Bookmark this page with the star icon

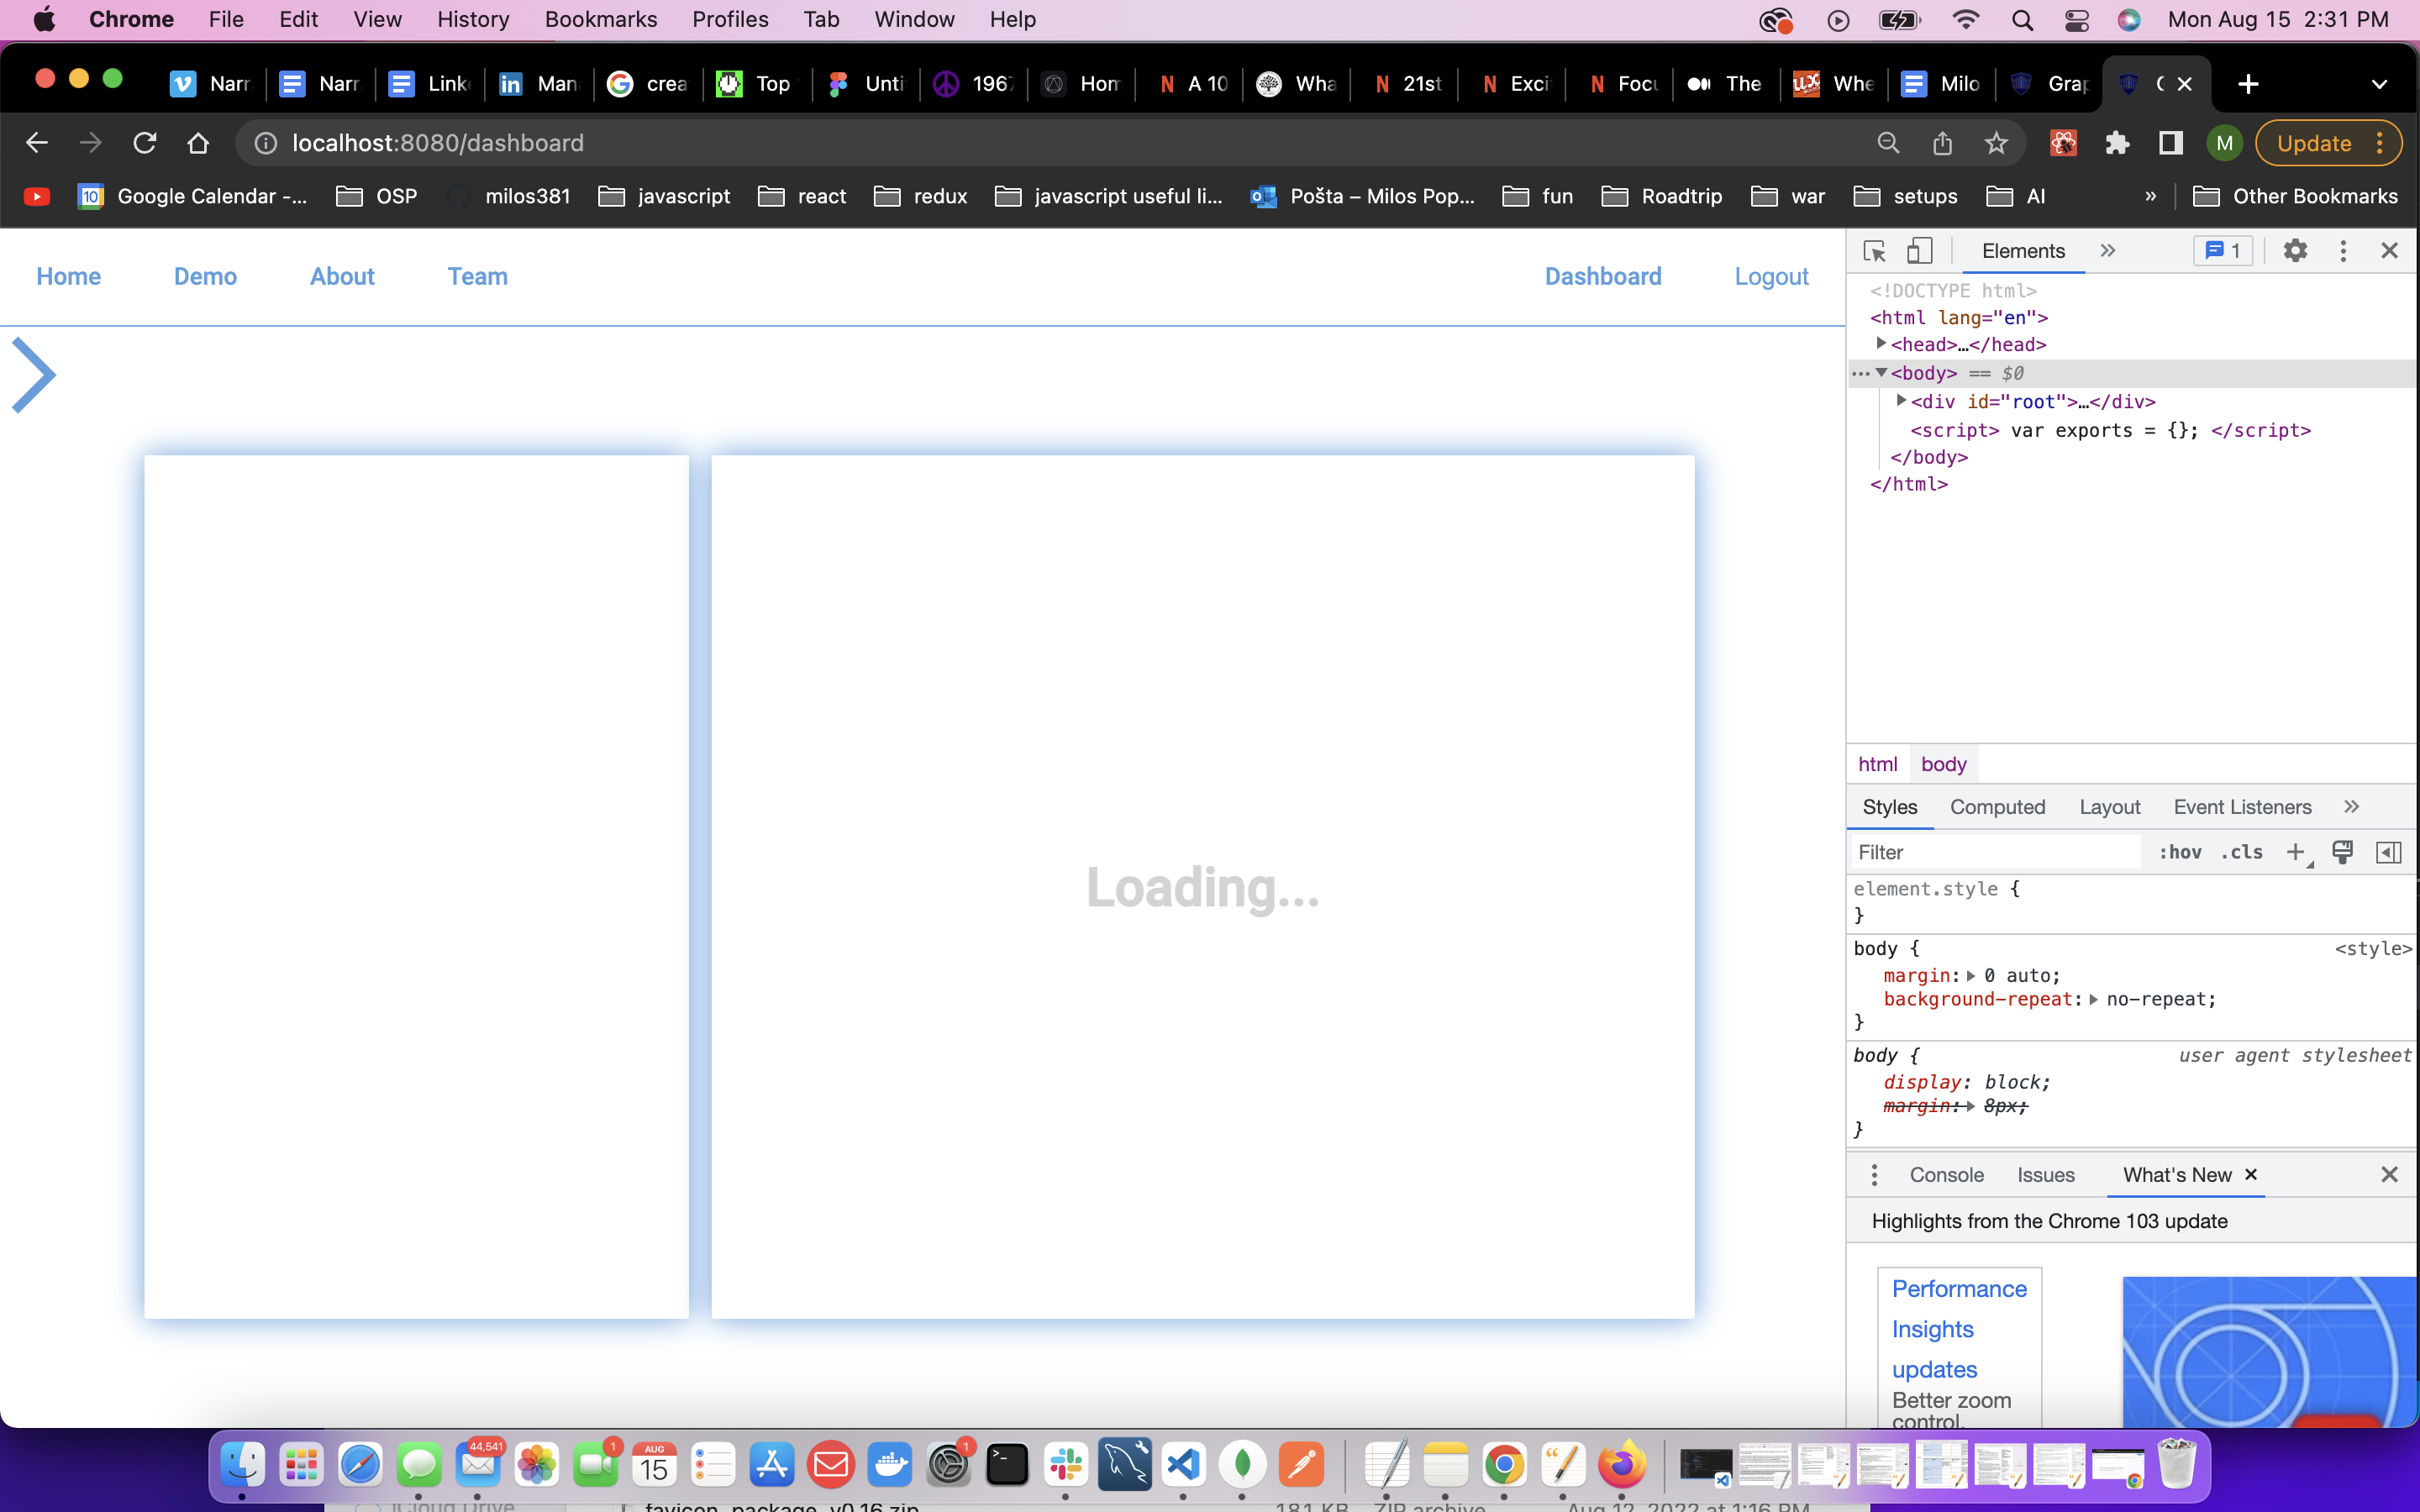[x=1996, y=143]
